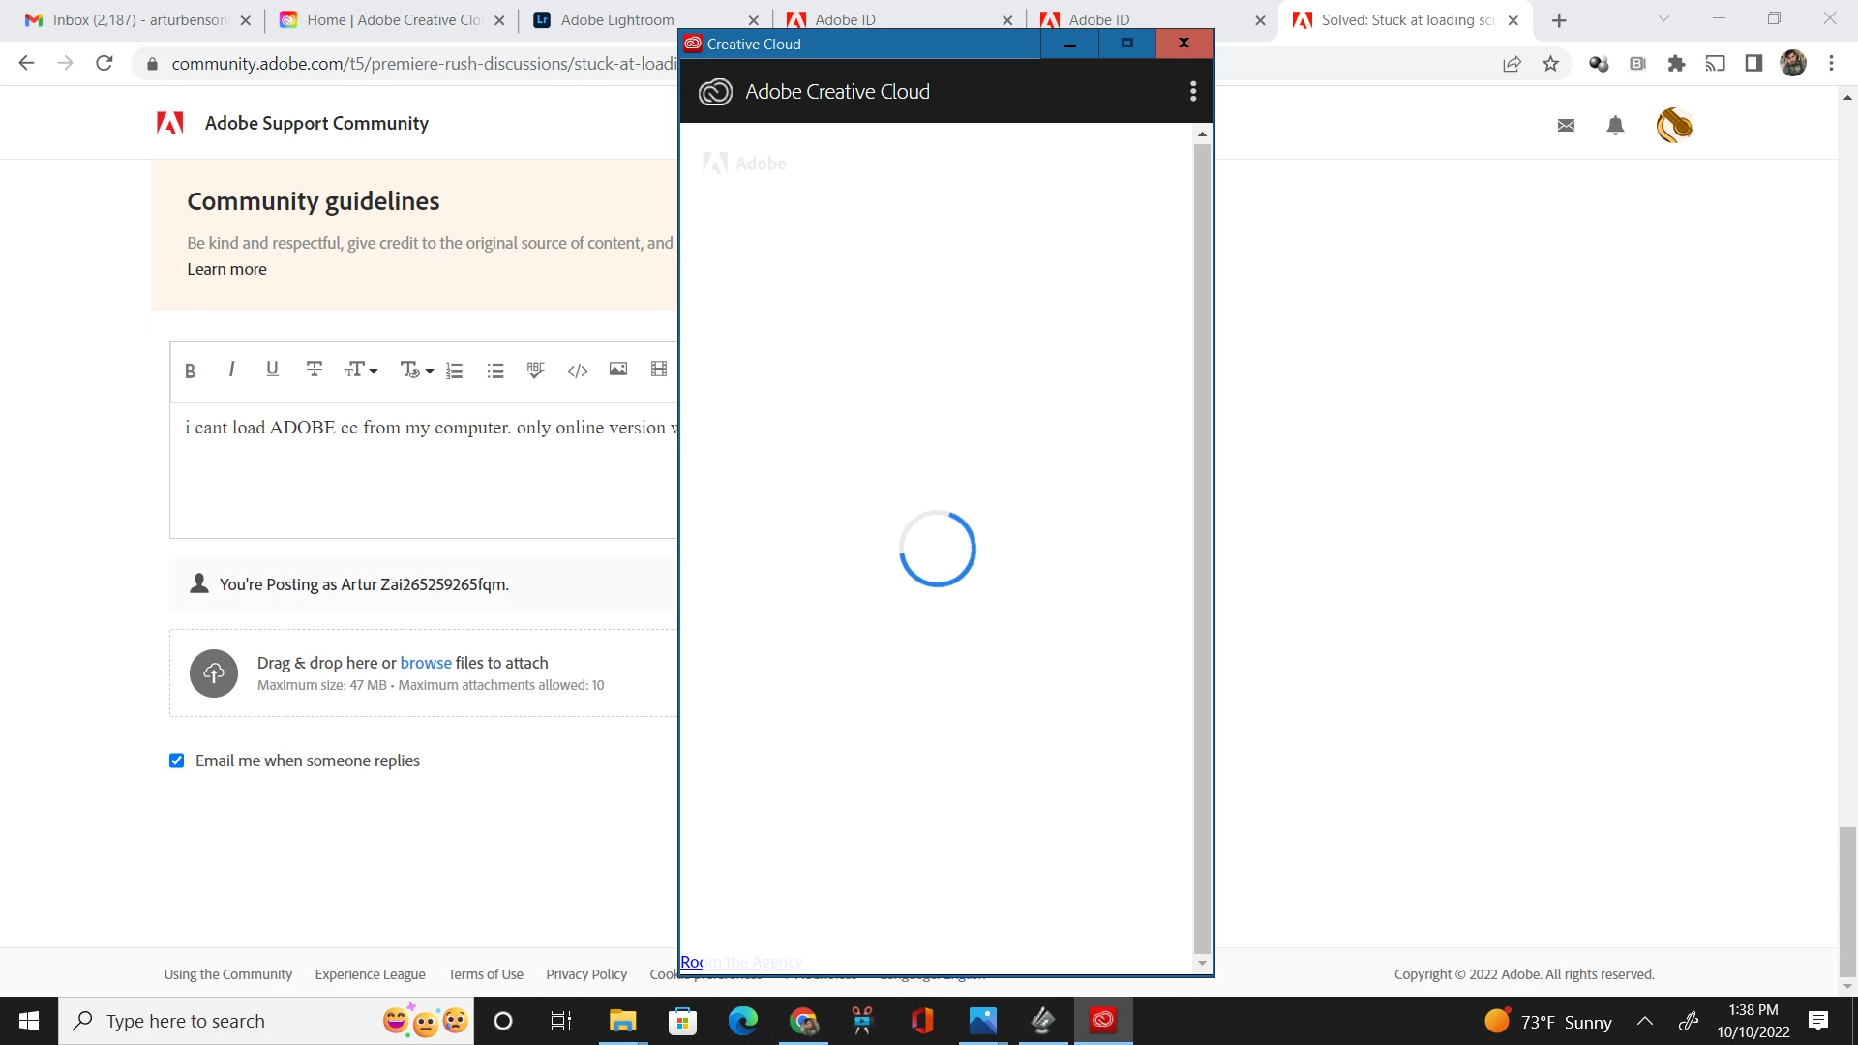Apply strikethrough text formatting
Viewport: 1858px width, 1045px height.
coord(314,370)
